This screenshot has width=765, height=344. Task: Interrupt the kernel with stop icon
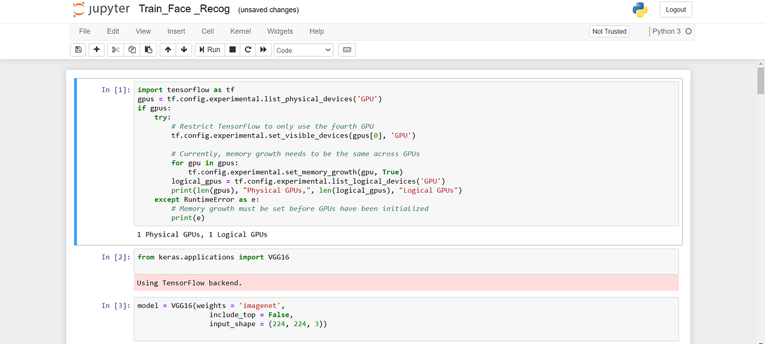tap(233, 50)
